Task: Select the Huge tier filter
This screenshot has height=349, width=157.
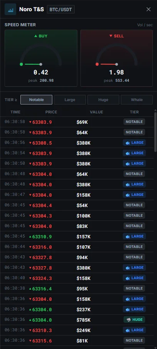Action: coord(103,100)
